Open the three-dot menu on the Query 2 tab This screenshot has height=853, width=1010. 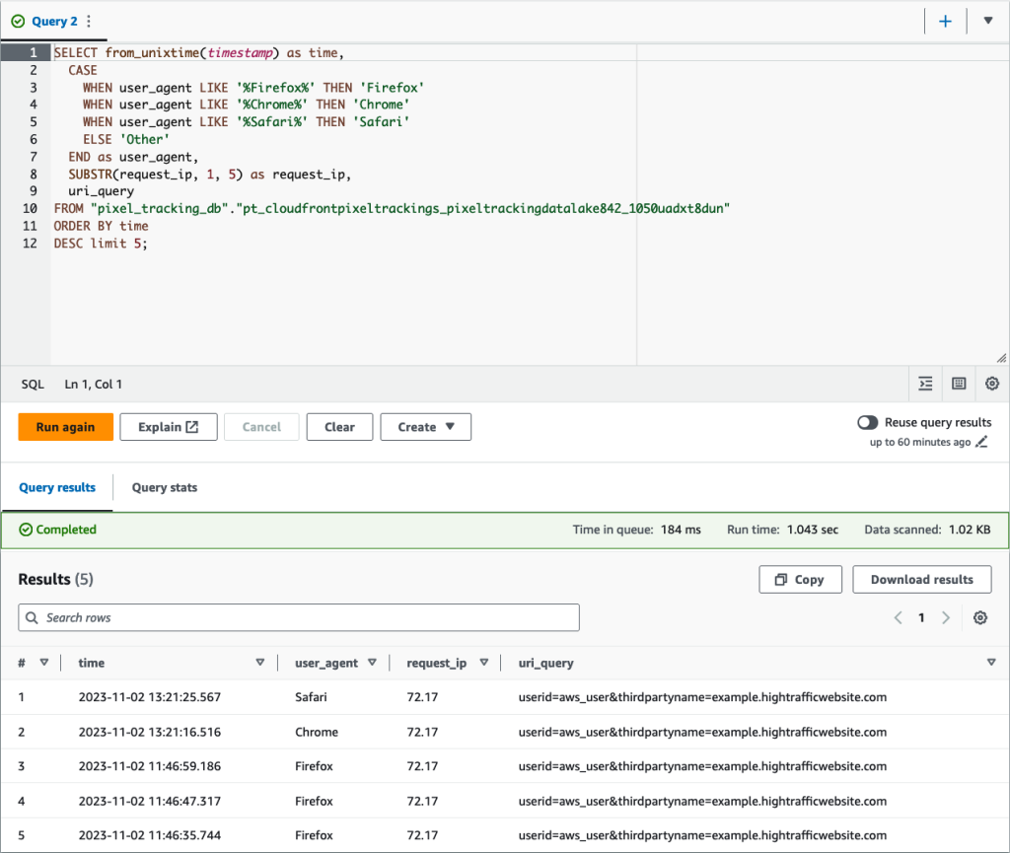[x=89, y=21]
